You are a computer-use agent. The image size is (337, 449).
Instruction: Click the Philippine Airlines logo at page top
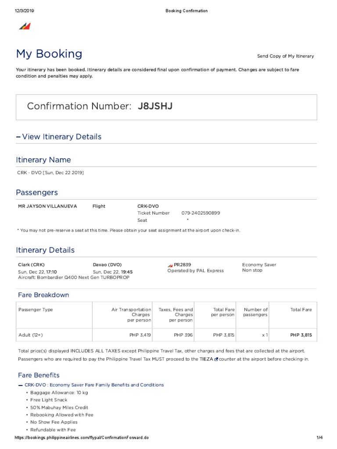coord(25,26)
